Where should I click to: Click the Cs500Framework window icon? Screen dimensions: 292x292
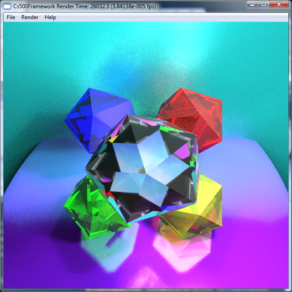point(8,5)
